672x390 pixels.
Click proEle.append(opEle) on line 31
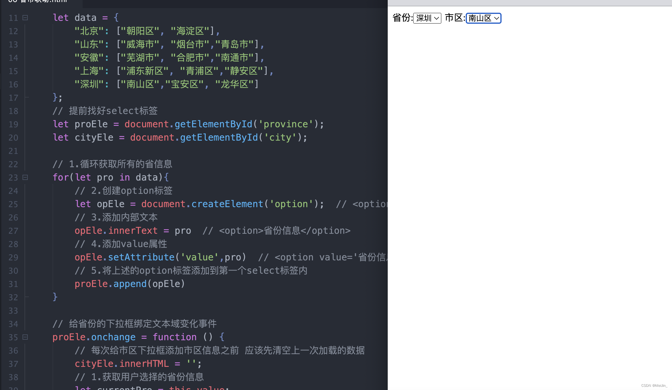tap(130, 284)
